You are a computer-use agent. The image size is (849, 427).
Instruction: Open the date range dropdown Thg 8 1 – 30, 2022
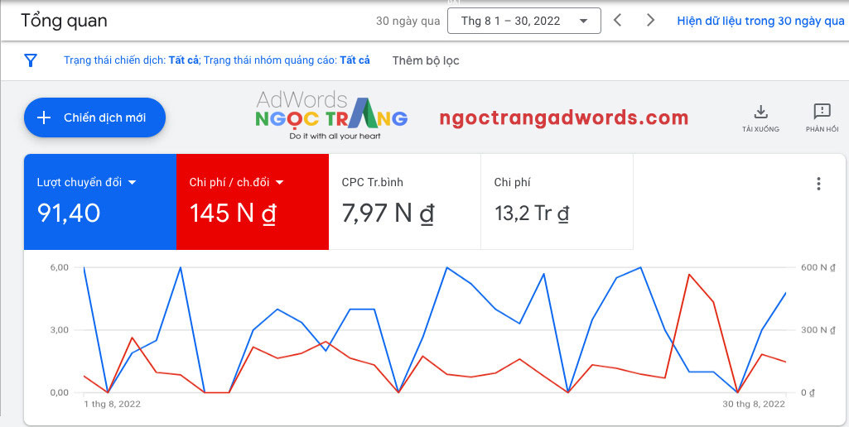(x=524, y=22)
